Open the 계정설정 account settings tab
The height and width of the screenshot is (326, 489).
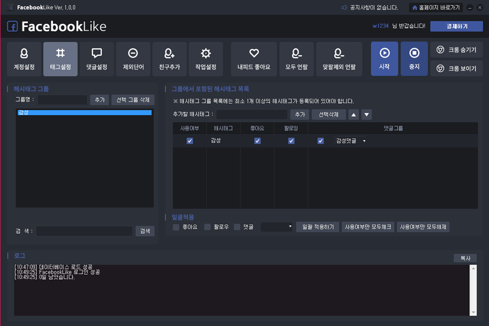24,59
